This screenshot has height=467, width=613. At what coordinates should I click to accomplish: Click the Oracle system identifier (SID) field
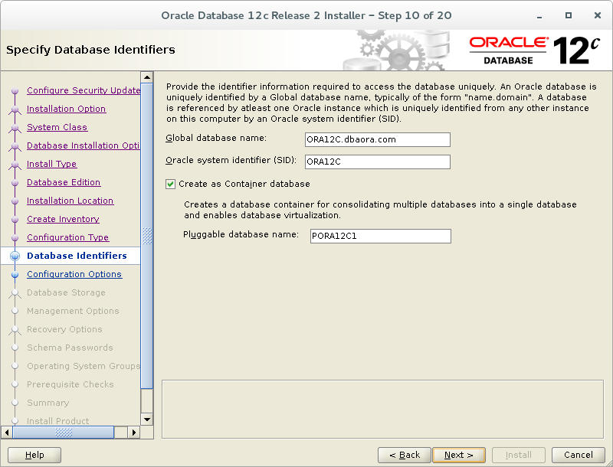(x=377, y=162)
